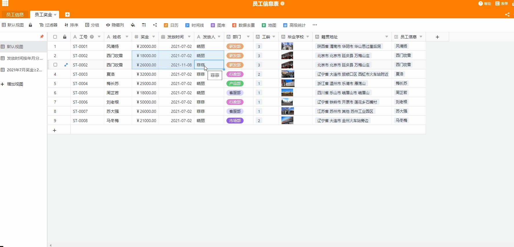Open the school thumbnail in row ST-0008
The image size is (514, 247).
pyautogui.click(x=287, y=121)
